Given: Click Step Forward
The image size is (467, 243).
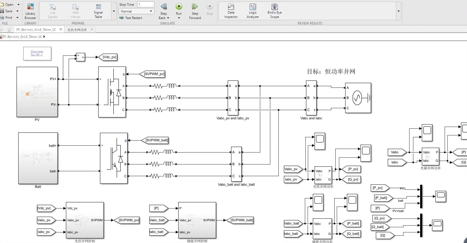Looking at the screenshot, I should click(x=195, y=11).
